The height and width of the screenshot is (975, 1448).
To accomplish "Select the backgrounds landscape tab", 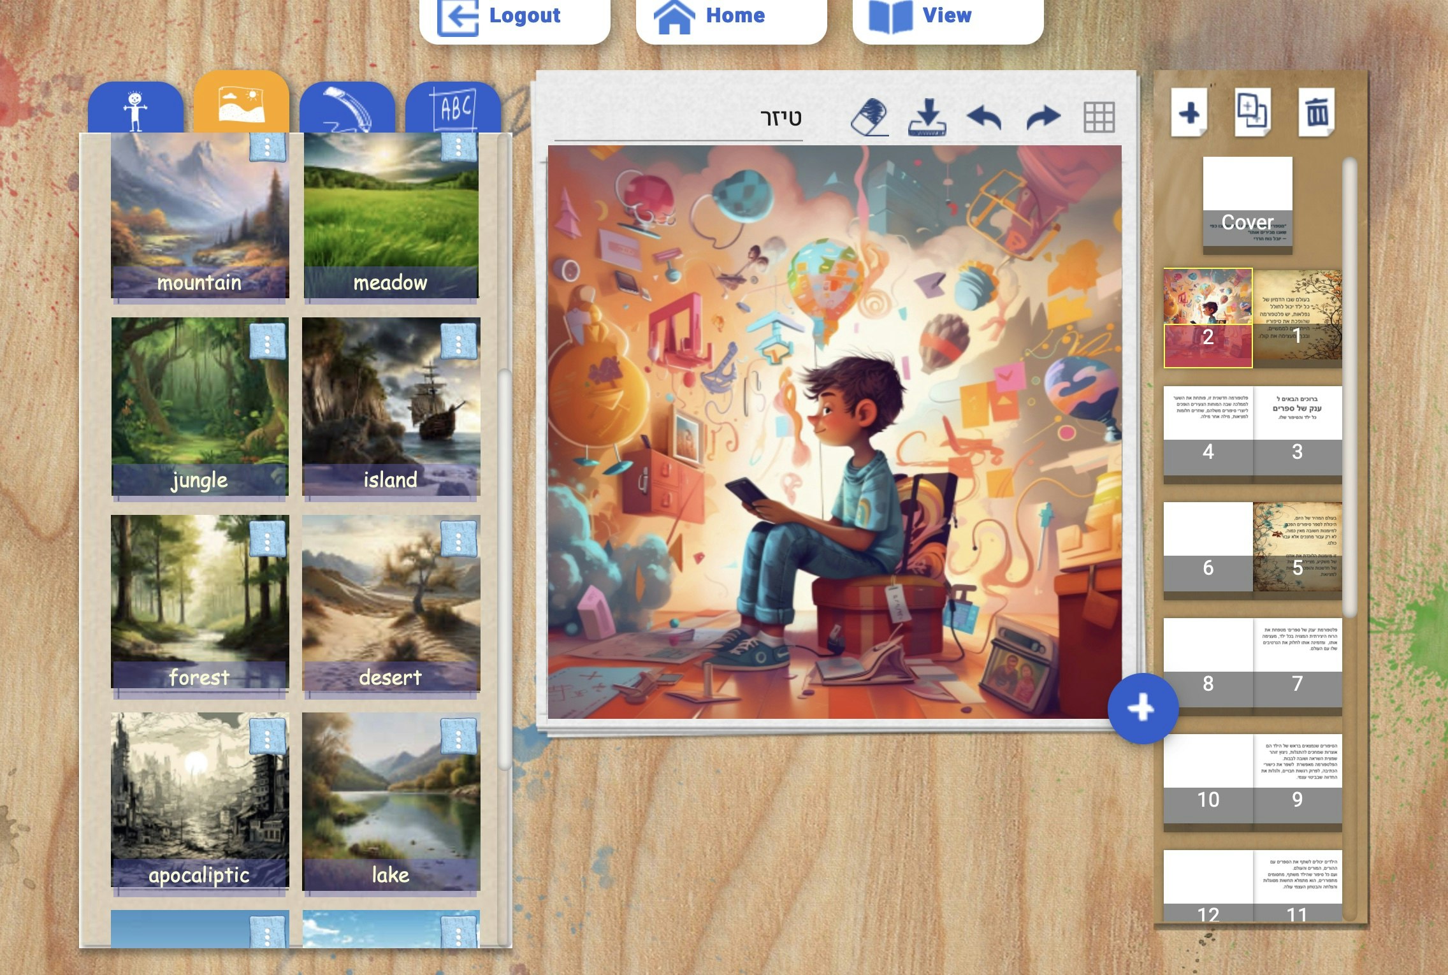I will 241,103.
